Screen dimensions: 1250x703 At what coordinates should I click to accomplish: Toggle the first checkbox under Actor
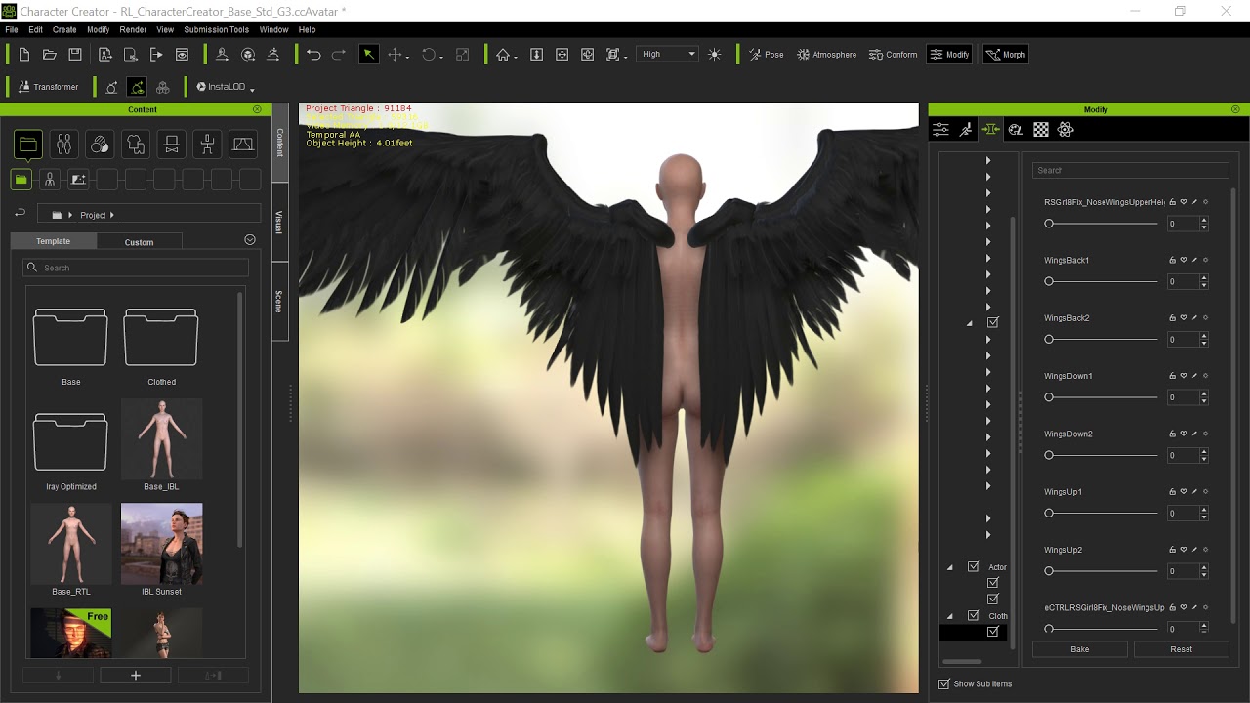(993, 583)
